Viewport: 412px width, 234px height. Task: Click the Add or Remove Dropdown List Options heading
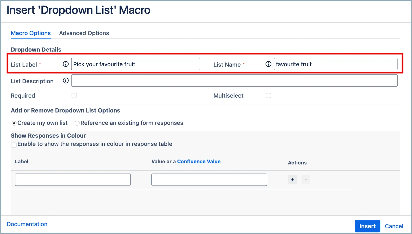pyautogui.click(x=65, y=110)
